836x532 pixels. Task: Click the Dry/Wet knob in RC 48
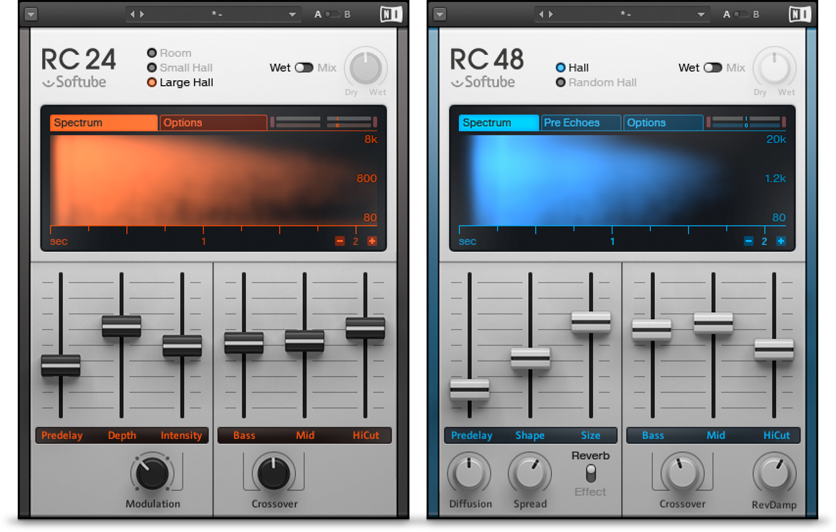pyautogui.click(x=775, y=68)
